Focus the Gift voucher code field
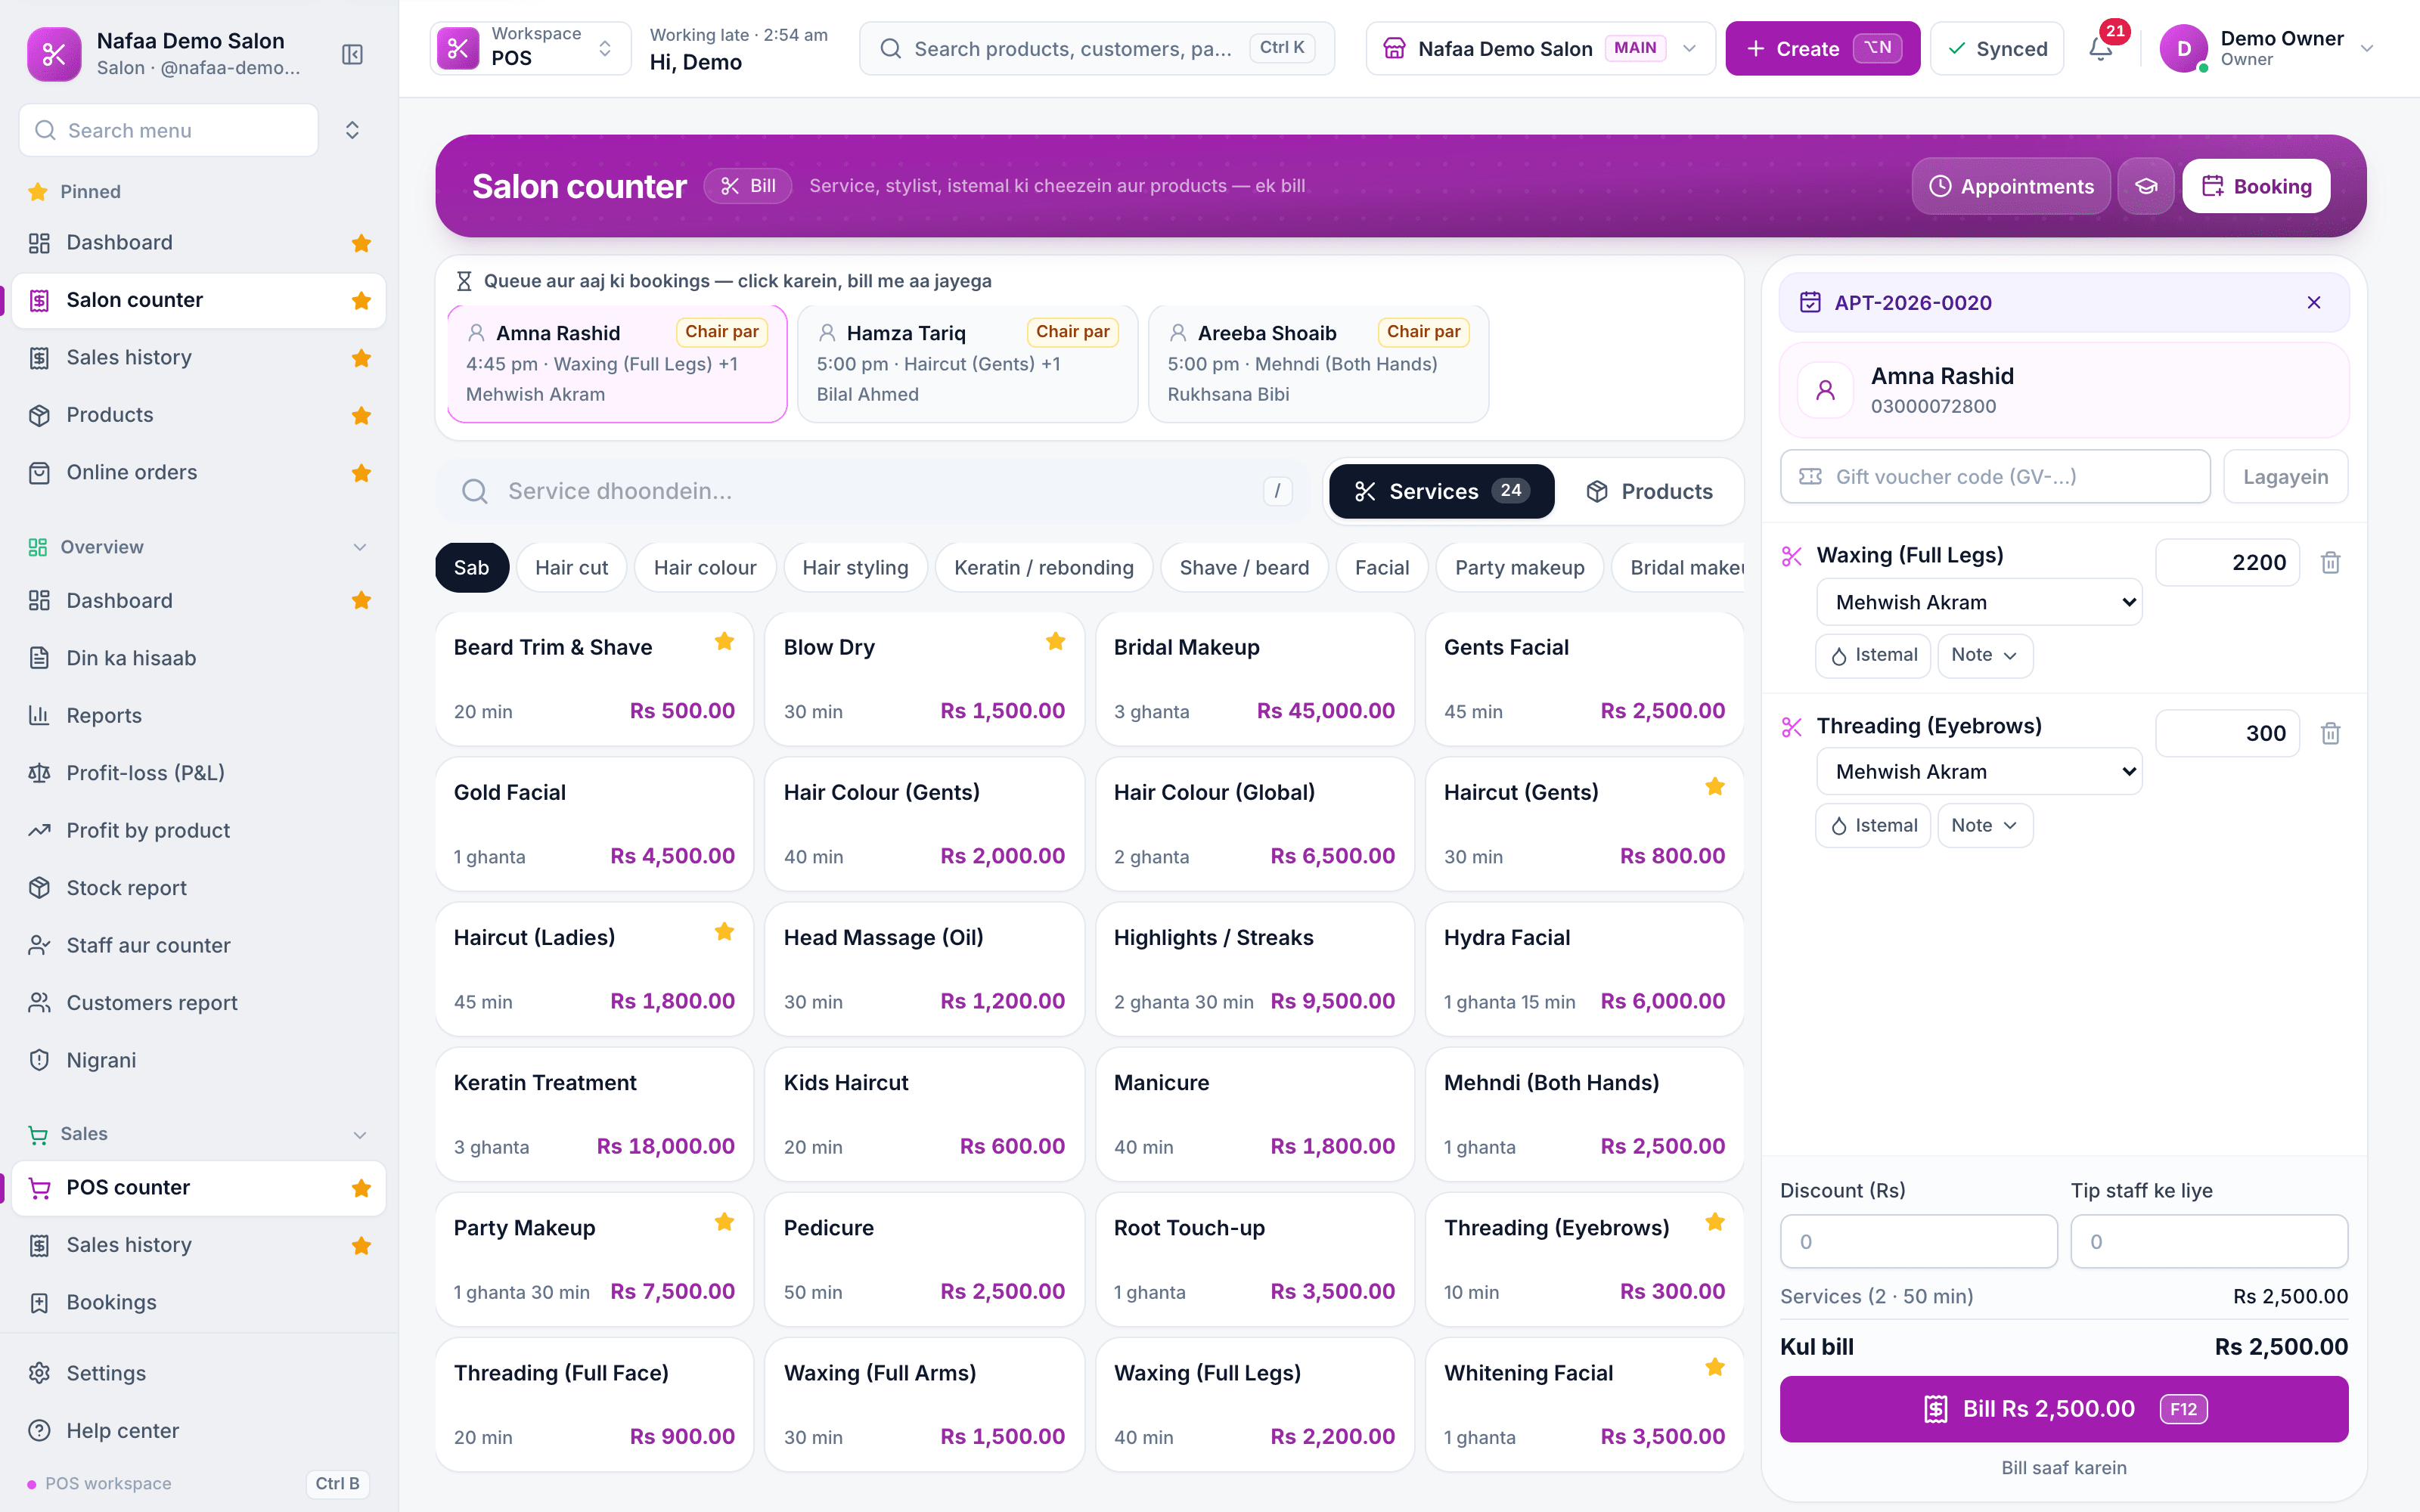 (1995, 477)
